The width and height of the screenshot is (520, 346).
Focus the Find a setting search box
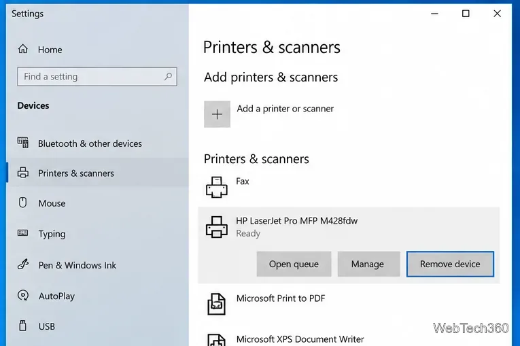pos(97,77)
